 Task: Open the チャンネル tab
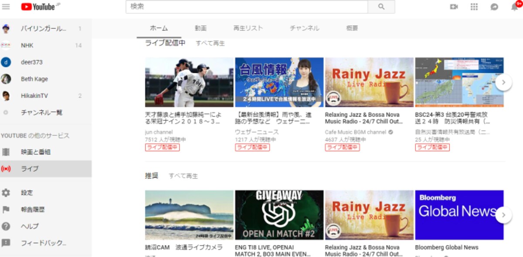coord(305,28)
